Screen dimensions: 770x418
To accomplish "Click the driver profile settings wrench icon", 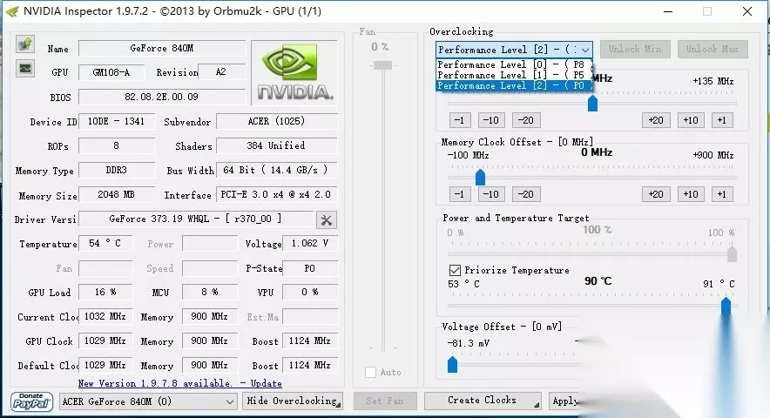I will point(326,220).
